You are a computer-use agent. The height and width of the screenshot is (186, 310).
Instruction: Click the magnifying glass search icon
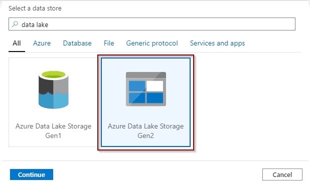(15, 24)
